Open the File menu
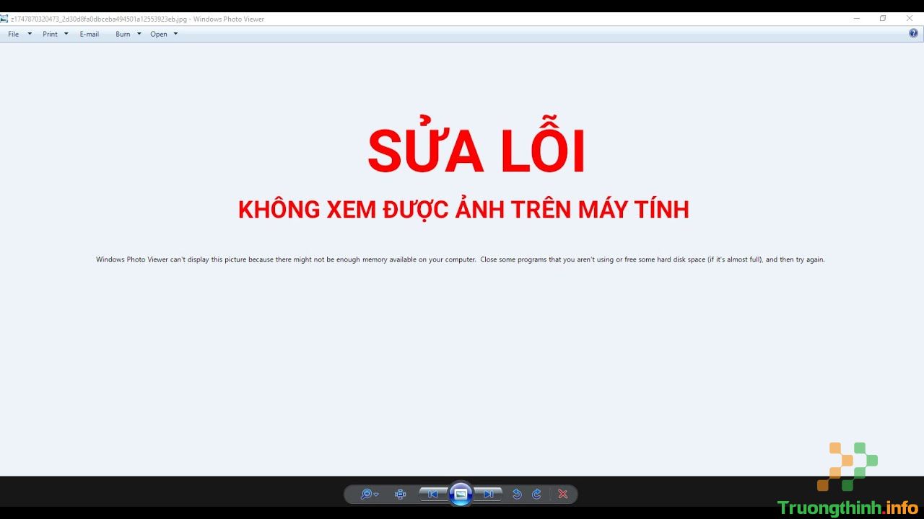Image resolution: width=924 pixels, height=519 pixels. [14, 34]
